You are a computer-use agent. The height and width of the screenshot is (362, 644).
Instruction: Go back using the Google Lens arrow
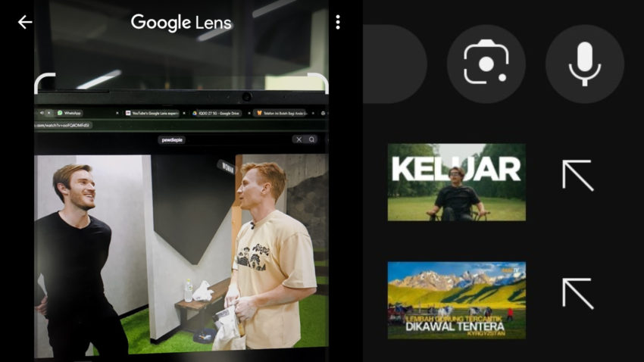pyautogui.click(x=25, y=22)
